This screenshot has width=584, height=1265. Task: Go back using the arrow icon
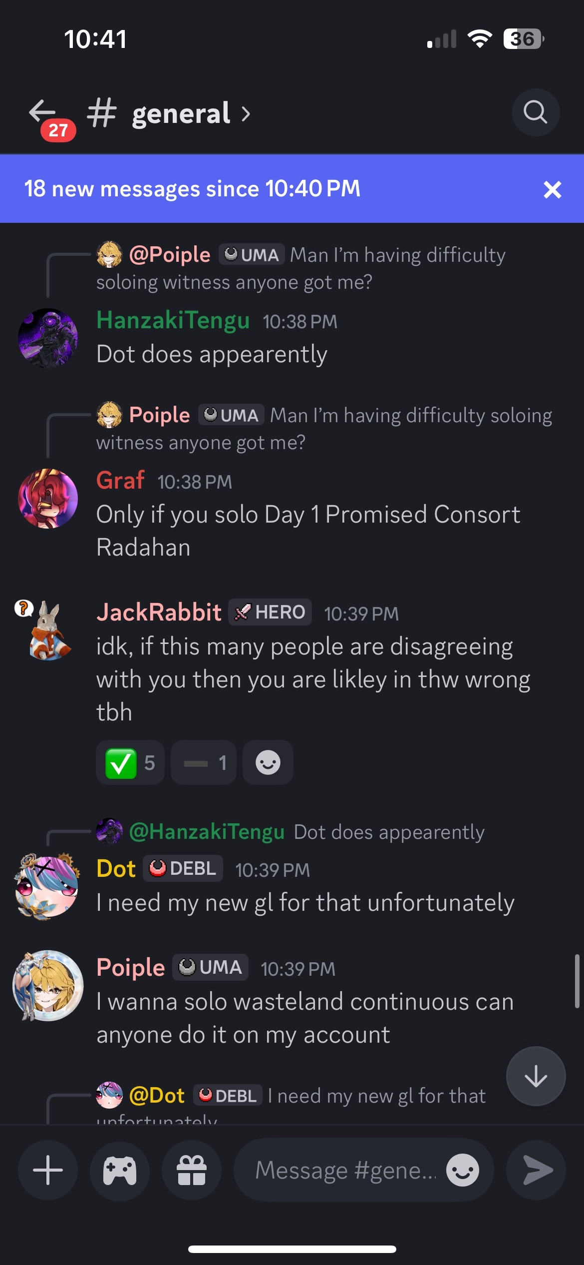click(43, 112)
